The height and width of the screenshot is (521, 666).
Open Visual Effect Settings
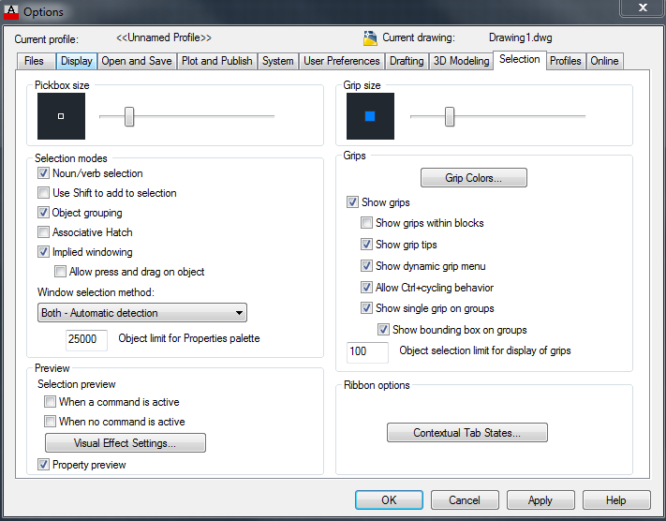pos(126,443)
